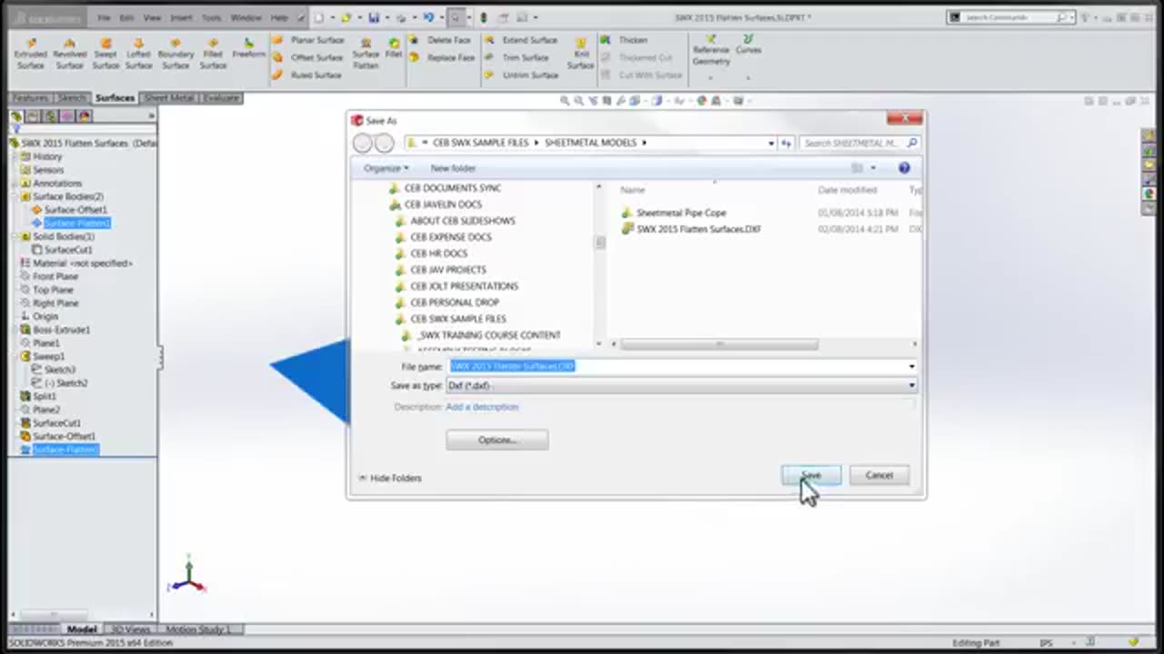Open the Window menu
This screenshot has height=654, width=1164.
click(x=246, y=17)
